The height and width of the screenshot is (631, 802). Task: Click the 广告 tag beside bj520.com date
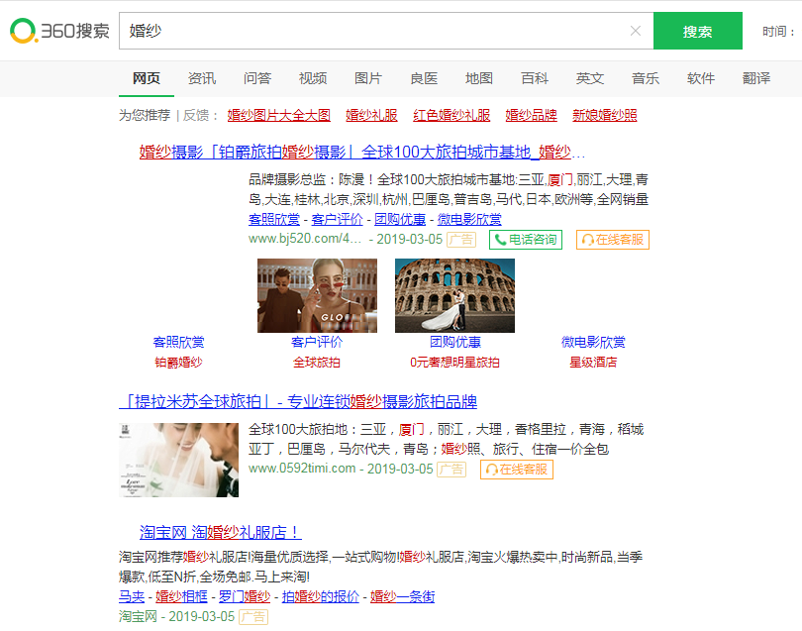click(x=461, y=240)
